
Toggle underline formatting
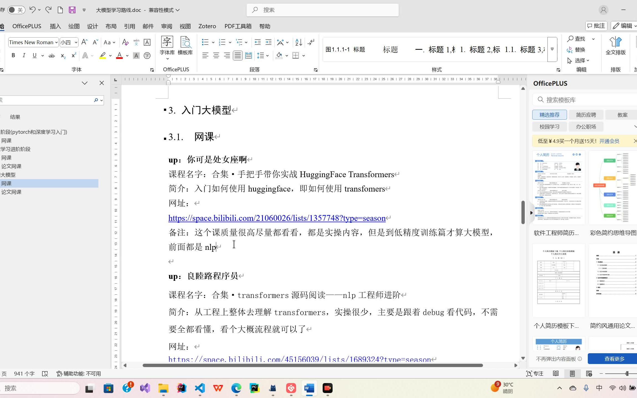pos(35,55)
